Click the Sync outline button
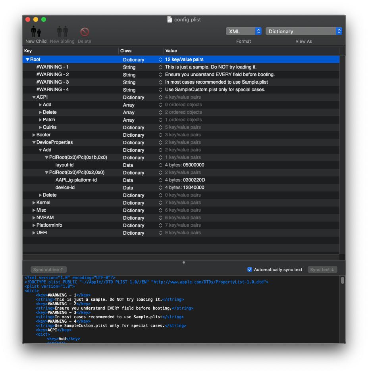Viewport: 368px width, 373px height. (48, 270)
